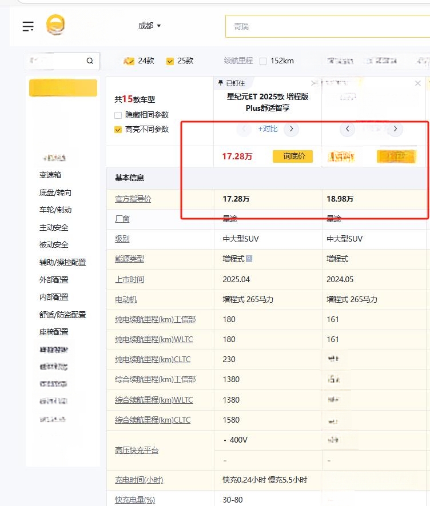Click 基本信息 section header
This screenshot has height=506, width=430.
pyautogui.click(x=130, y=178)
